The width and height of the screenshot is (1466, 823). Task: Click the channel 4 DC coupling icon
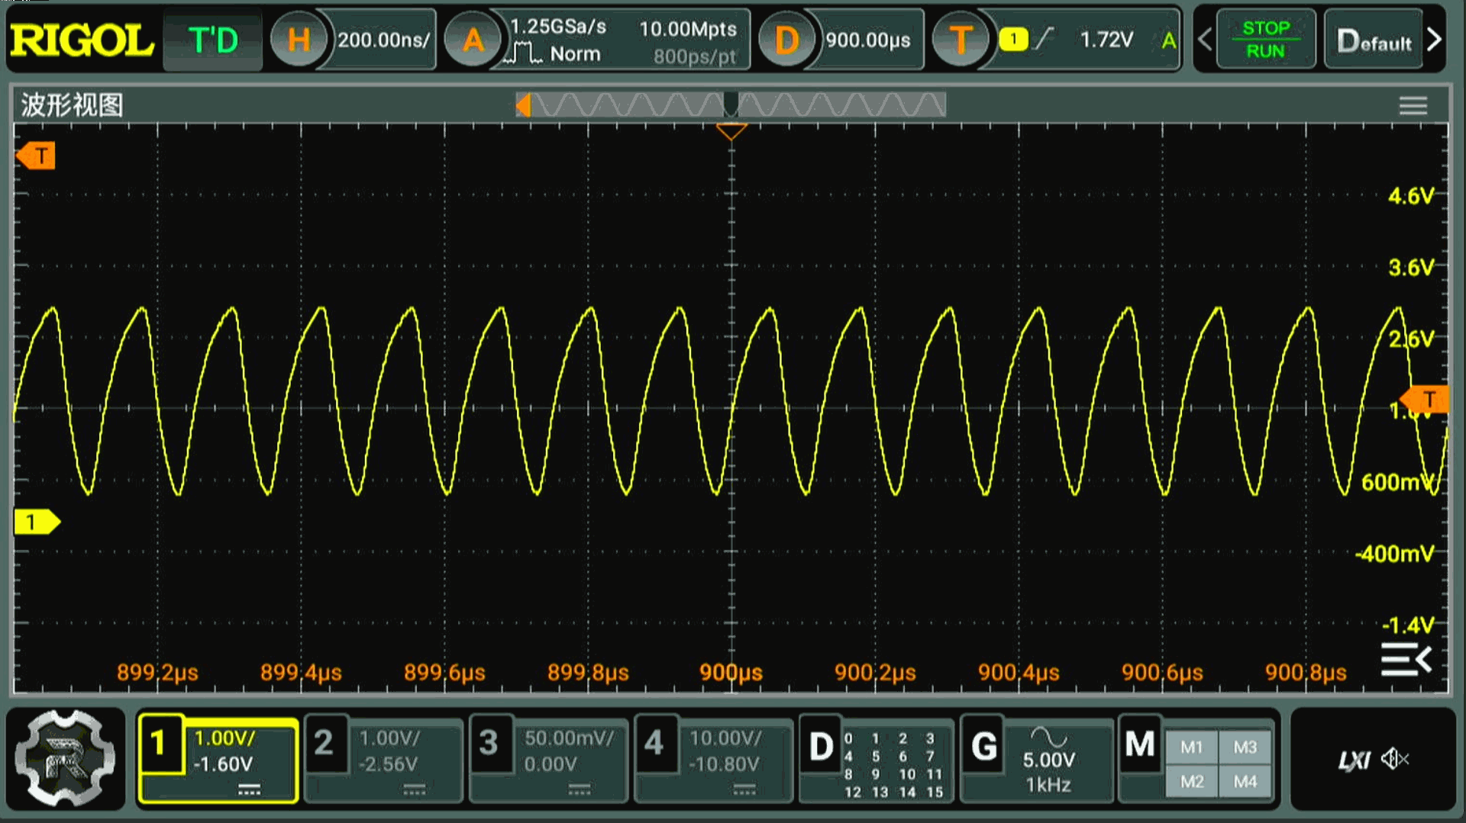744,789
